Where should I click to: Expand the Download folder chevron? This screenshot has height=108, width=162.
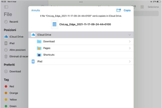(x=130, y=41)
